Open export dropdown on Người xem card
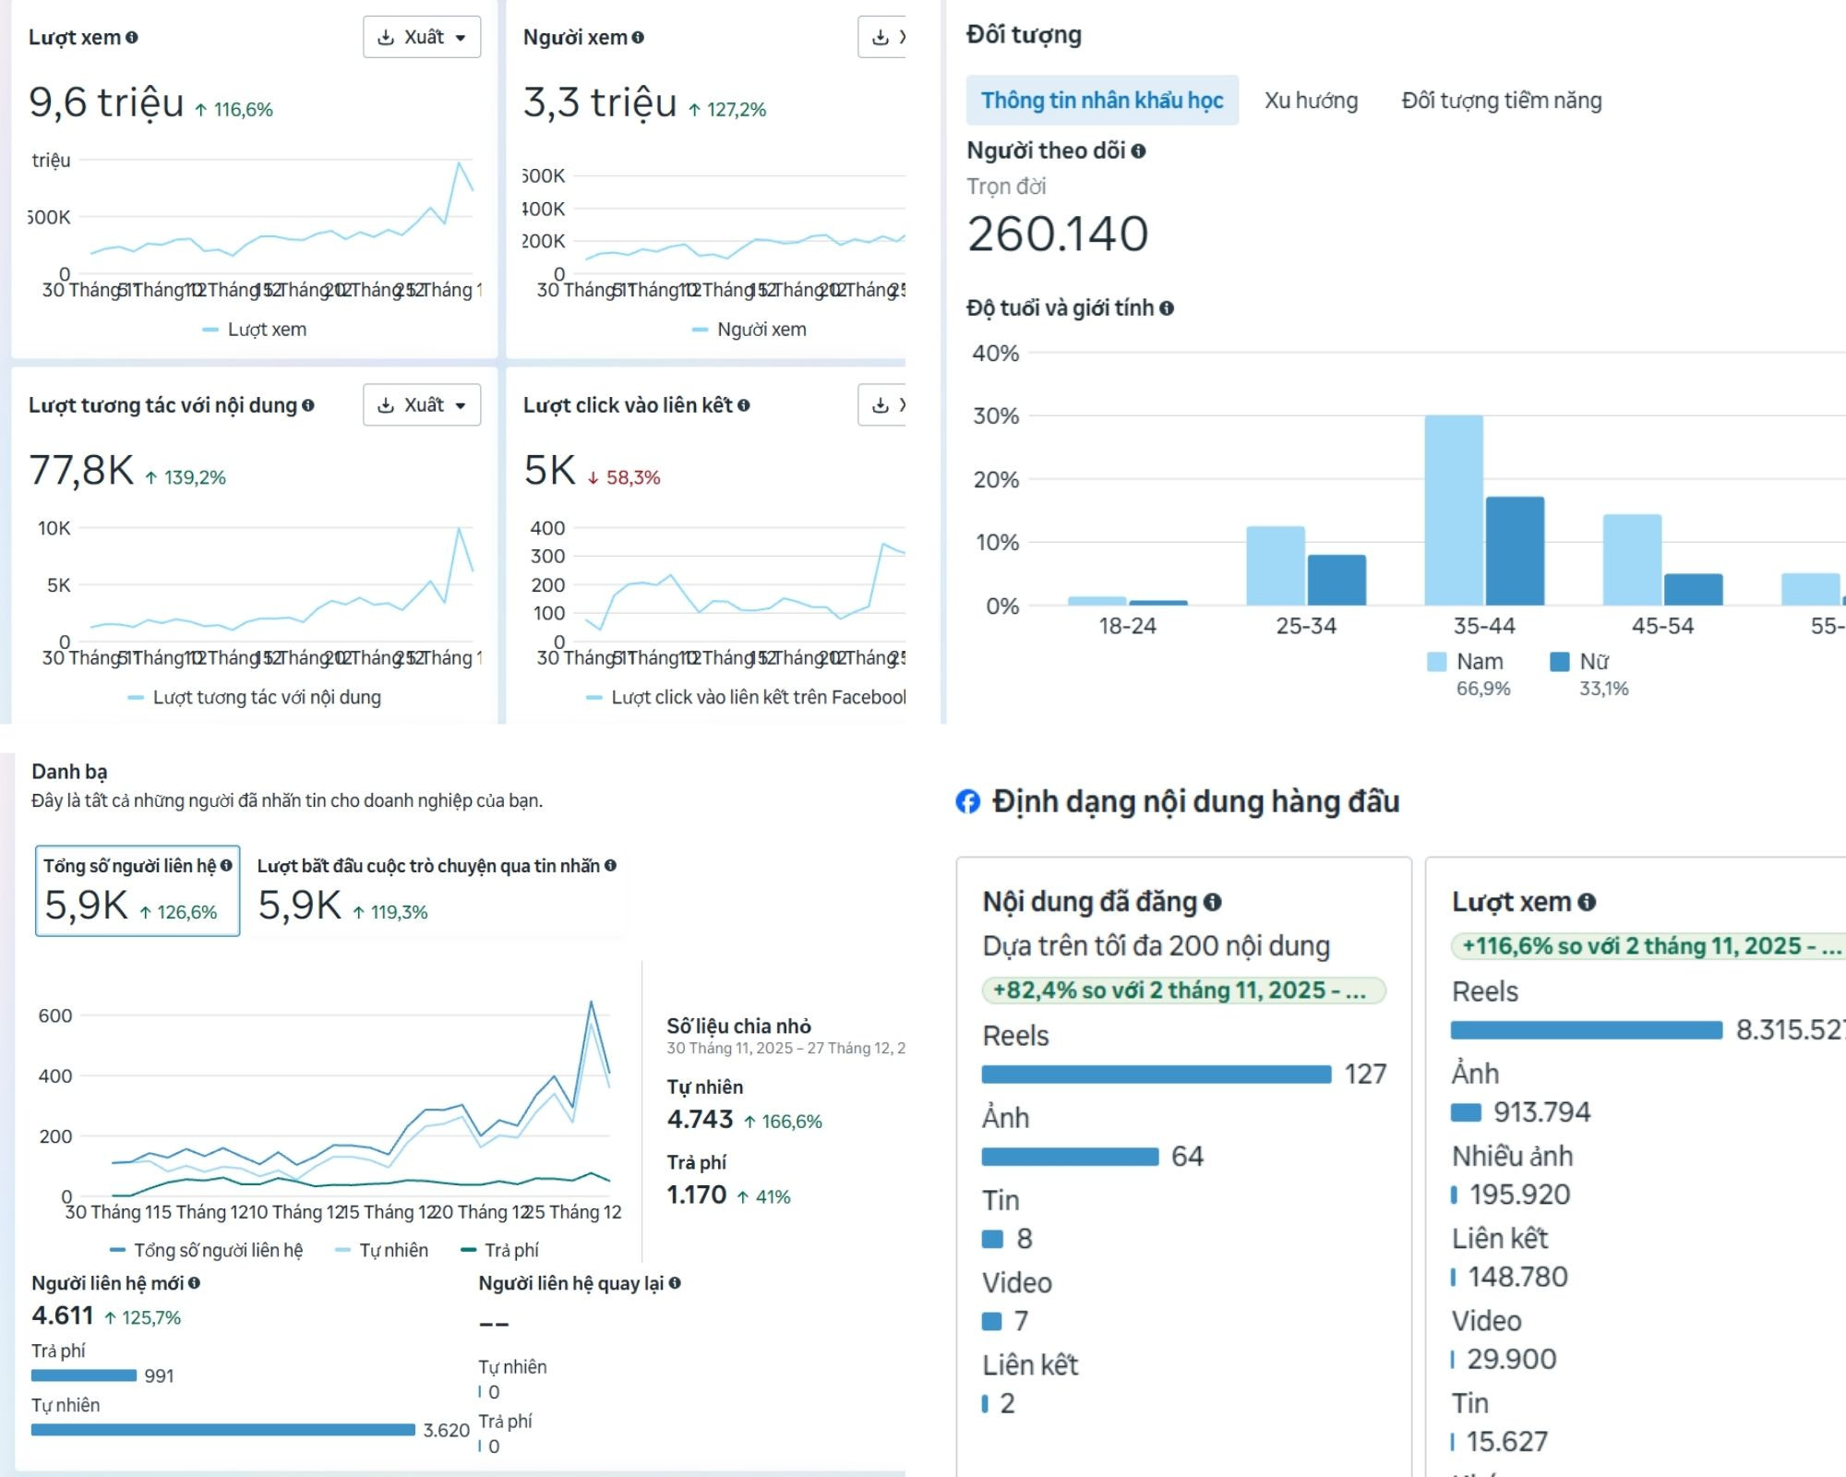Image resolution: width=1846 pixels, height=1477 pixels. click(883, 37)
